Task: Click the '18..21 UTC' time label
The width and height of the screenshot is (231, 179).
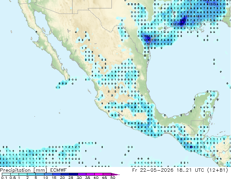Action: [x=191, y=170]
